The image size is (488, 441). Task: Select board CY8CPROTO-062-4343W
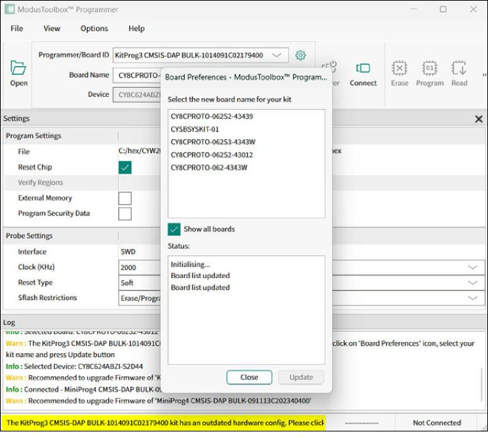pyautogui.click(x=209, y=168)
